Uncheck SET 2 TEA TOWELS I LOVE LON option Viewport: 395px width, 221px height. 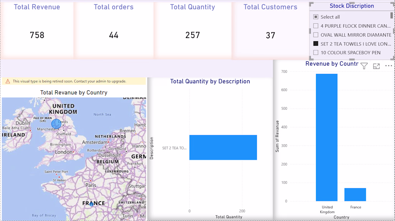pos(316,43)
